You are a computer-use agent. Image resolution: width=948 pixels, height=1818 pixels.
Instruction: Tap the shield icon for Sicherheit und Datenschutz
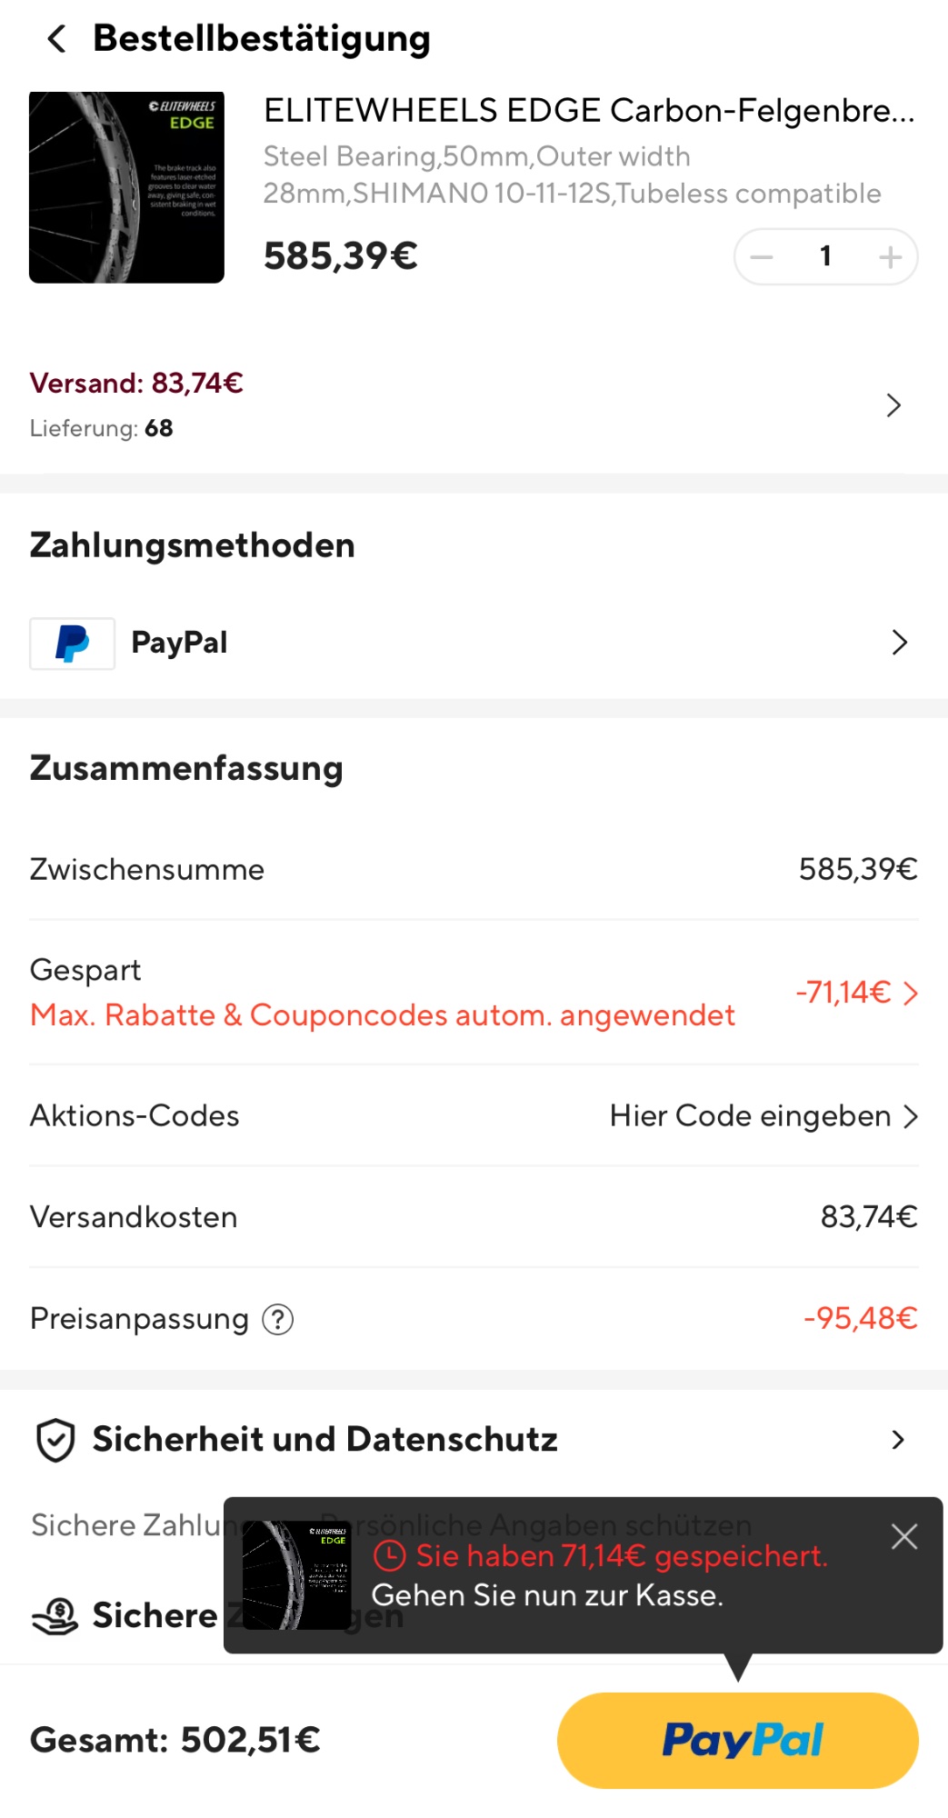(x=55, y=1440)
